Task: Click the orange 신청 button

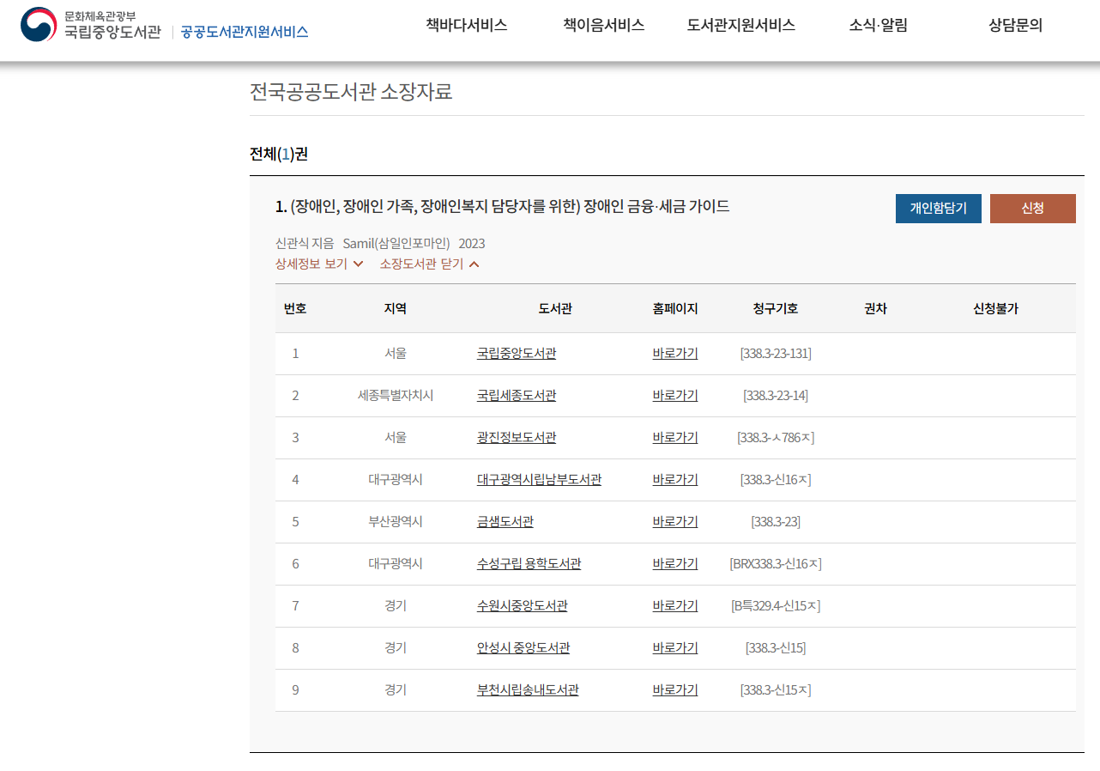Action: (x=1033, y=209)
